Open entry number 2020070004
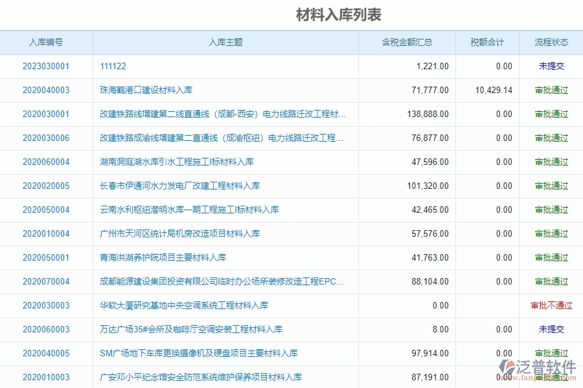The width and height of the screenshot is (583, 388). click(46, 282)
